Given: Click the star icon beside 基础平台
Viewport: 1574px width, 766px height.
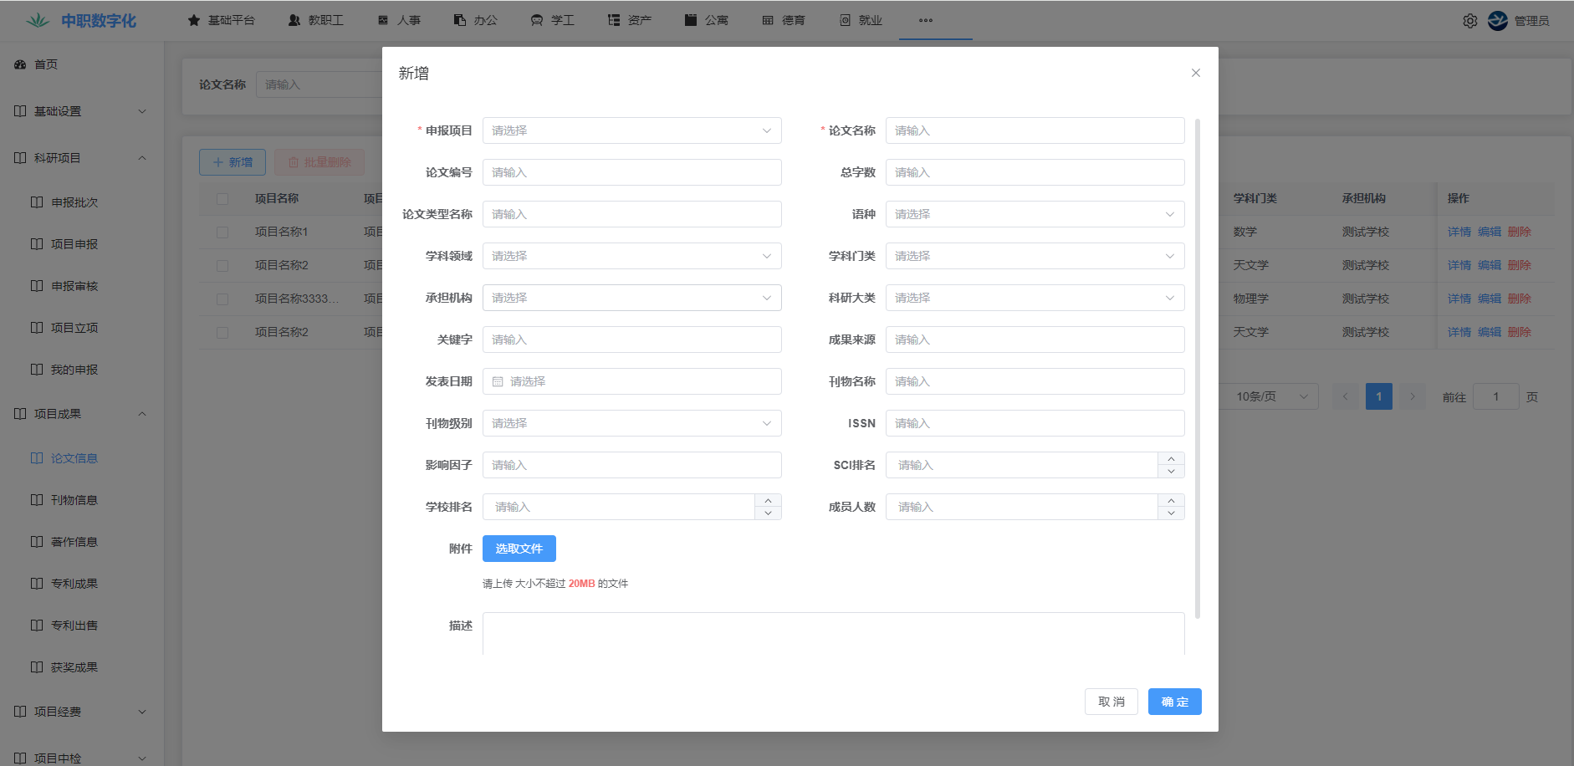Looking at the screenshot, I should [x=194, y=20].
